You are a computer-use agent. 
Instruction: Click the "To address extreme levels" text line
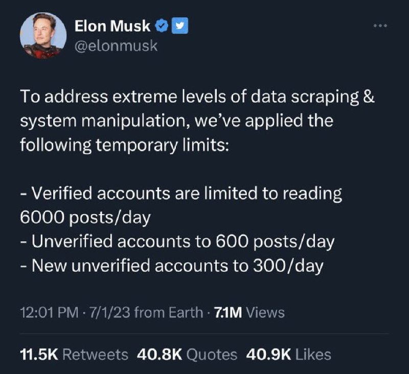tap(197, 98)
